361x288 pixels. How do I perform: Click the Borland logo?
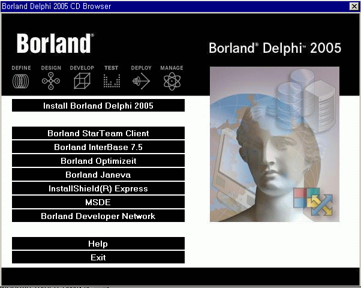[55, 44]
